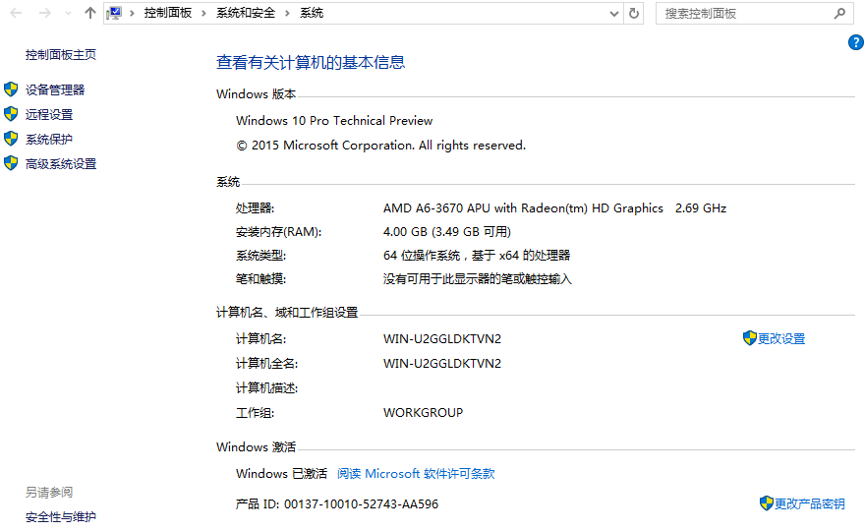Screen dimensions: 864x531
Task: Click Windows 版本 section header
Action: (257, 94)
